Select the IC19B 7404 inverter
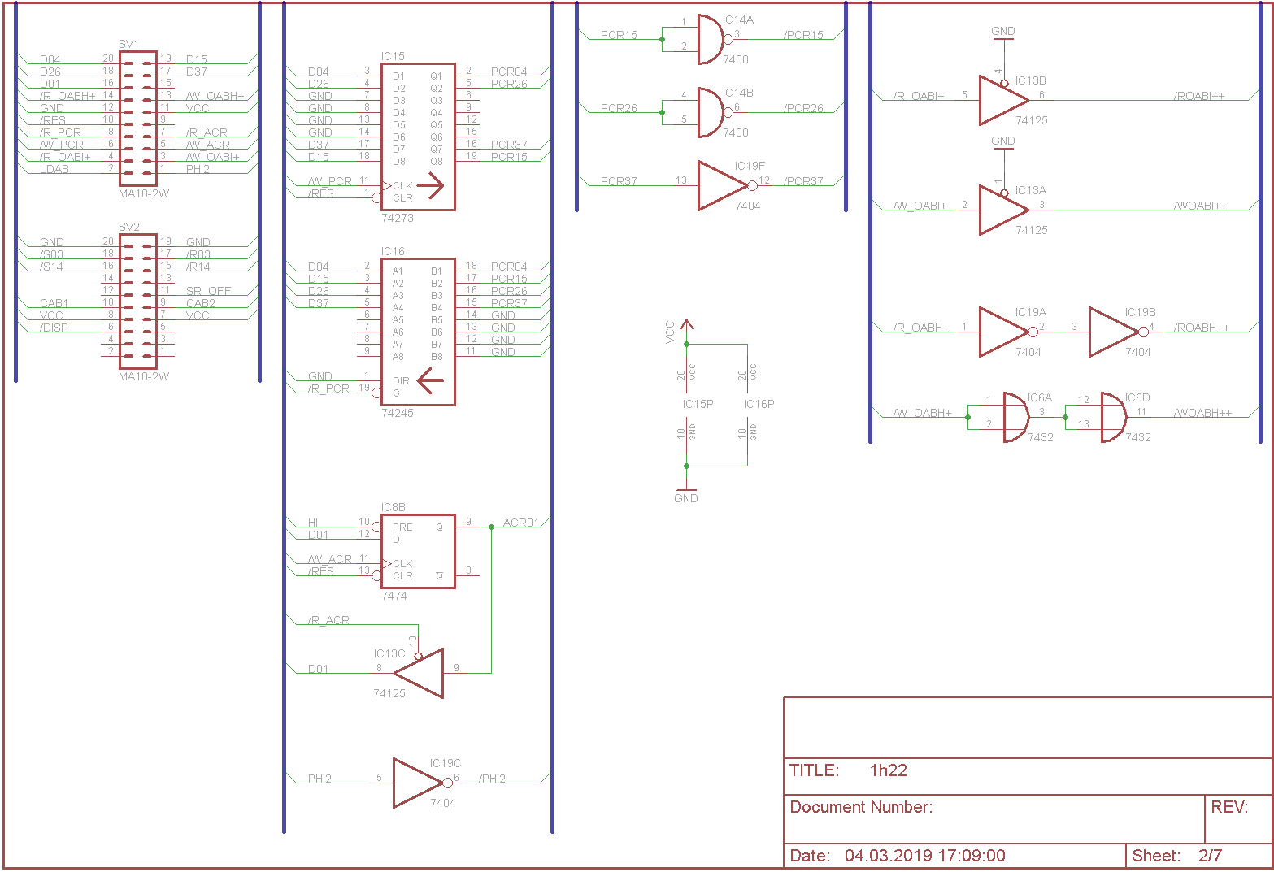This screenshot has width=1274, height=872. pyautogui.click(x=1111, y=332)
